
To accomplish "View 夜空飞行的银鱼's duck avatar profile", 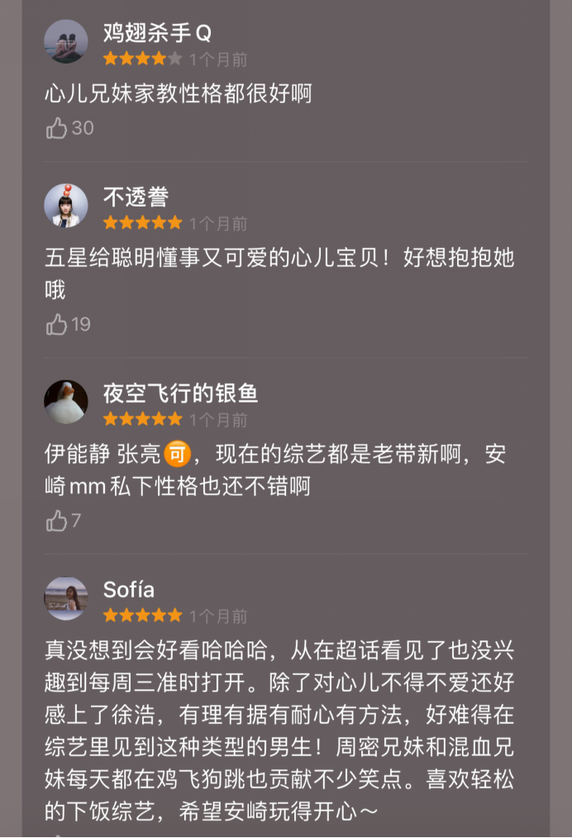I will (66, 402).
